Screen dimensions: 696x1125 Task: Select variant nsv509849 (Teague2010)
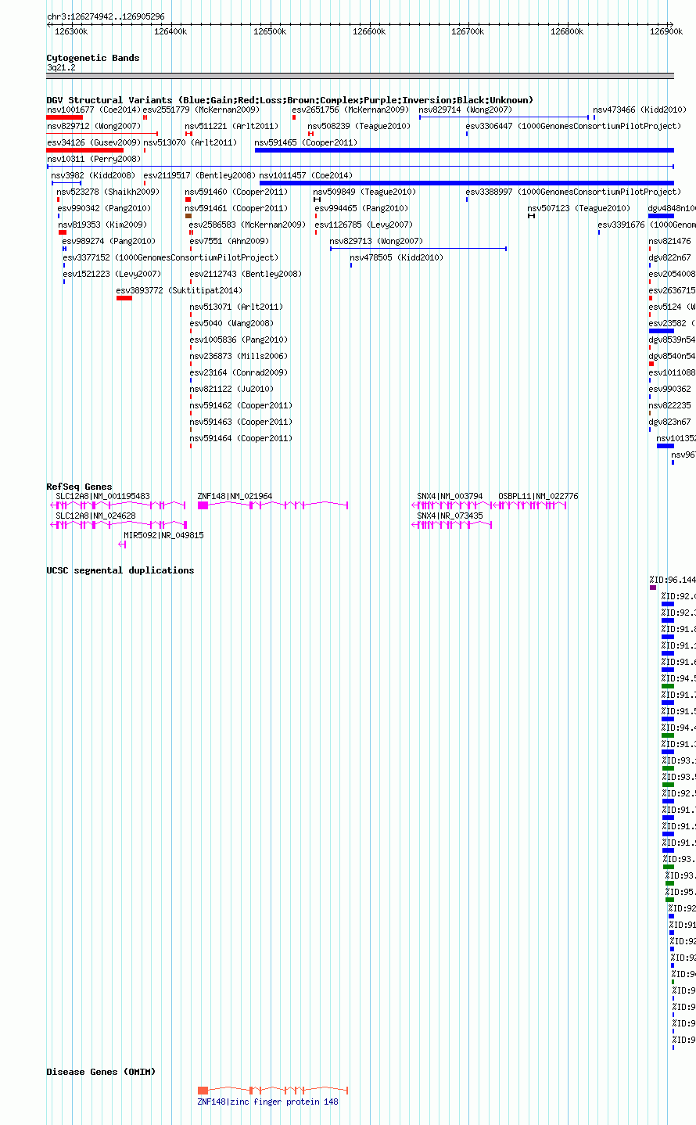(x=364, y=192)
